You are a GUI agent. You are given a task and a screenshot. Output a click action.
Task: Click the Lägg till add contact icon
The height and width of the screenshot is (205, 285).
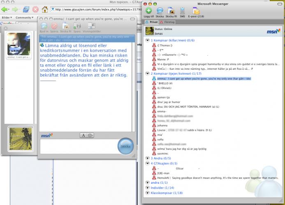[x=148, y=11]
